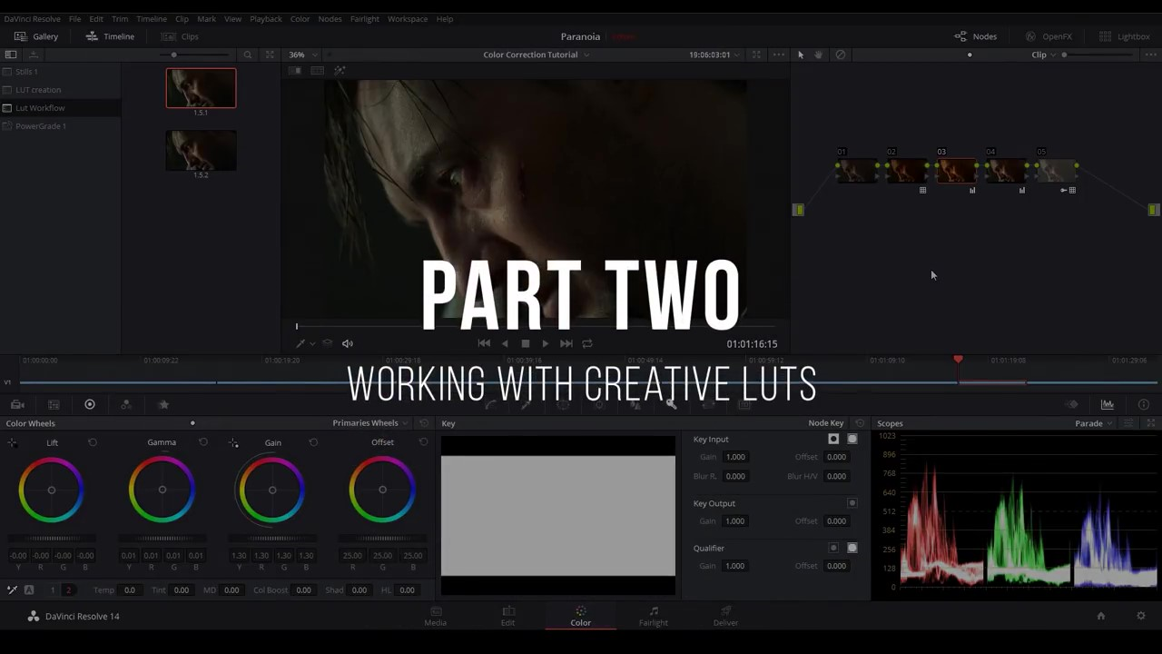Select node 03 in node graph

[955, 170]
